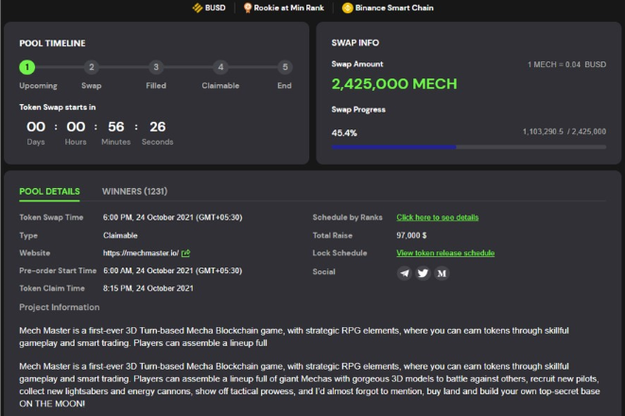Click the Swap Progress bar
Image resolution: width=625 pixels, height=416 pixels.
click(469, 147)
